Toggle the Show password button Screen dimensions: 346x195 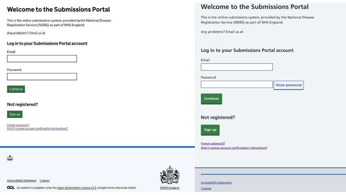[289, 85]
